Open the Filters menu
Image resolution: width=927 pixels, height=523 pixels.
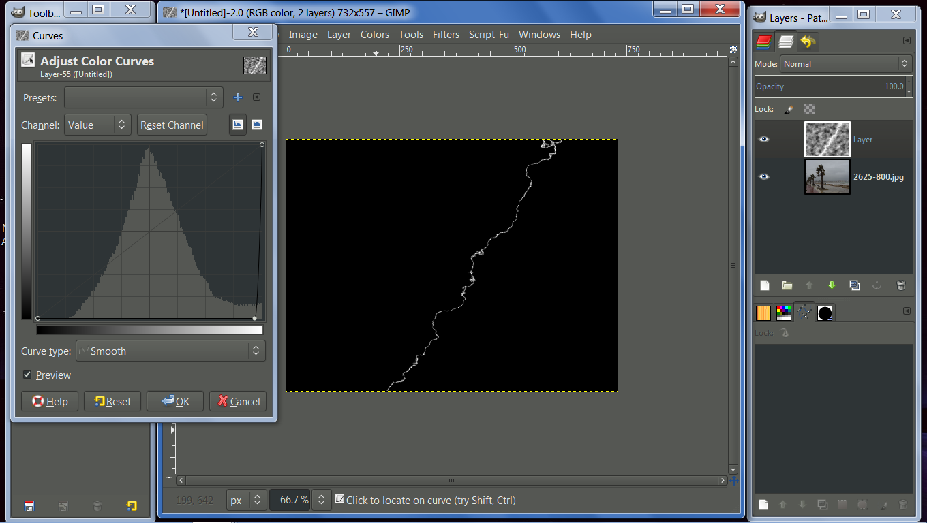point(446,35)
